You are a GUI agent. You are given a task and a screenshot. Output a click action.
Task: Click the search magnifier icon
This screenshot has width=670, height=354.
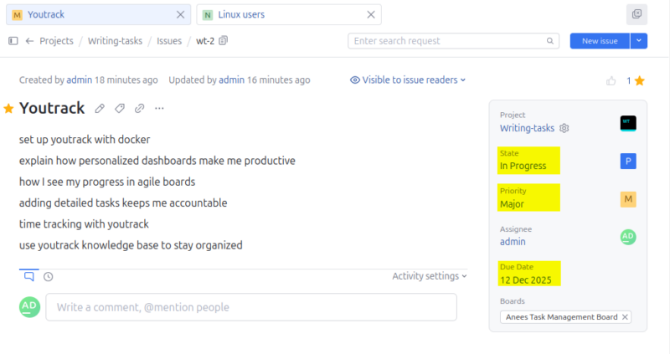click(x=550, y=41)
